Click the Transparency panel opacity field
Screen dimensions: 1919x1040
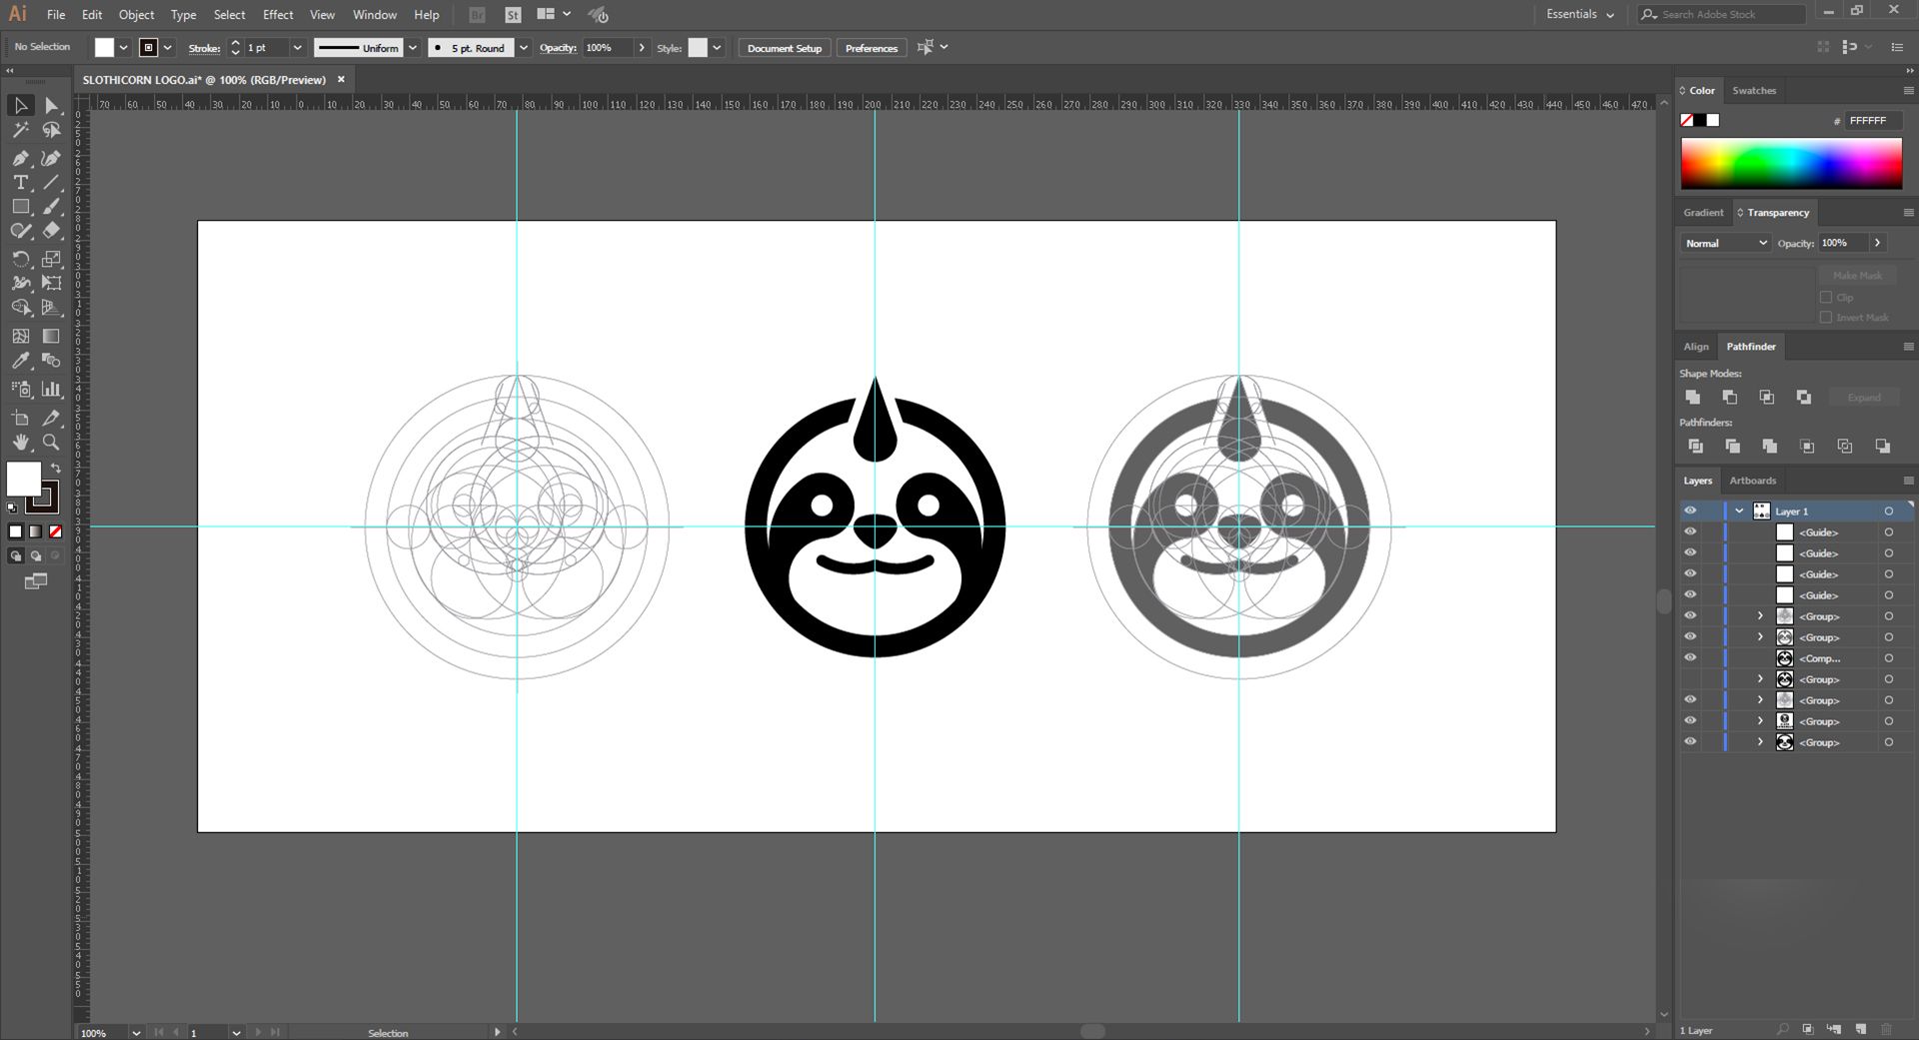tap(1842, 243)
